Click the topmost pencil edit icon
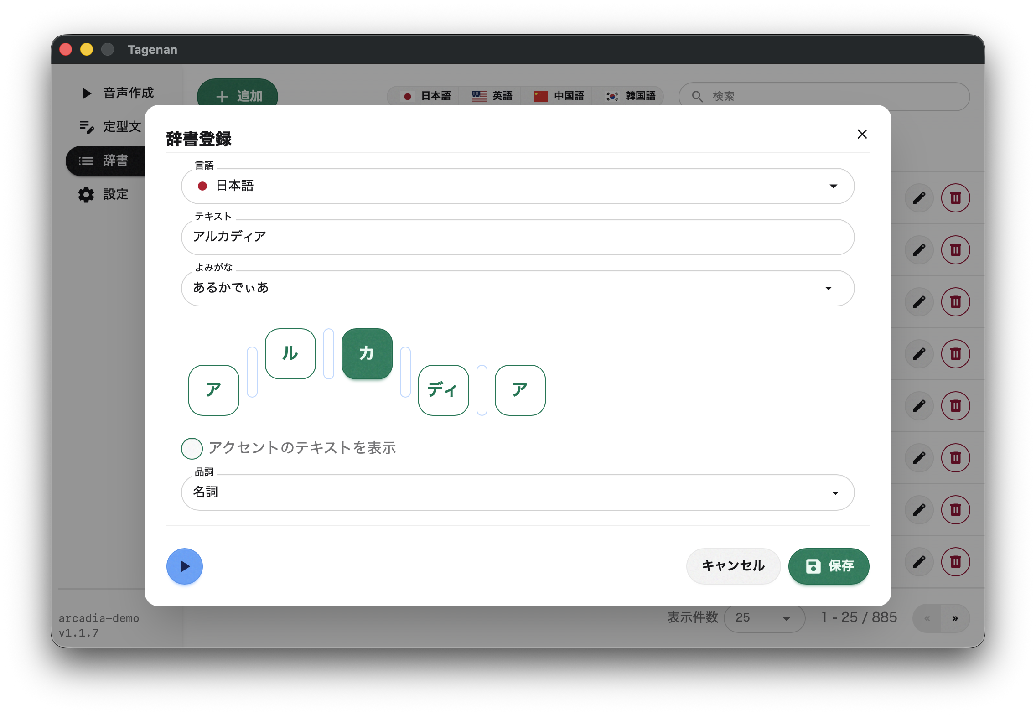This screenshot has width=1036, height=715. pos(919,198)
